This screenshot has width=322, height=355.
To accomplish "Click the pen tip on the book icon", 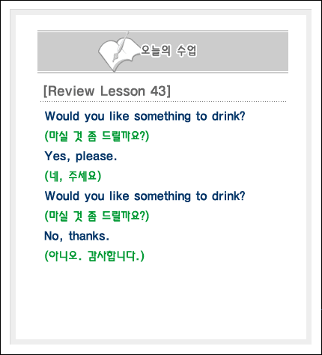I will click(115, 58).
